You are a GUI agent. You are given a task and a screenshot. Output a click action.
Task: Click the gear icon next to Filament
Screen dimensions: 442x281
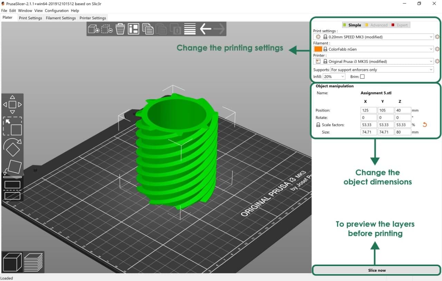[437, 49]
